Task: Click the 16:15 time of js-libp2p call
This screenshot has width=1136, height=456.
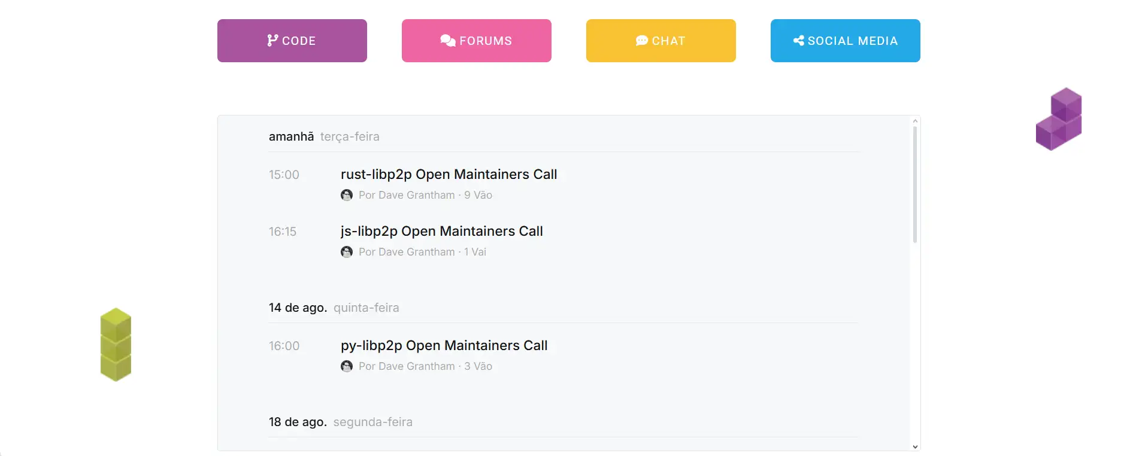Action: click(x=283, y=232)
